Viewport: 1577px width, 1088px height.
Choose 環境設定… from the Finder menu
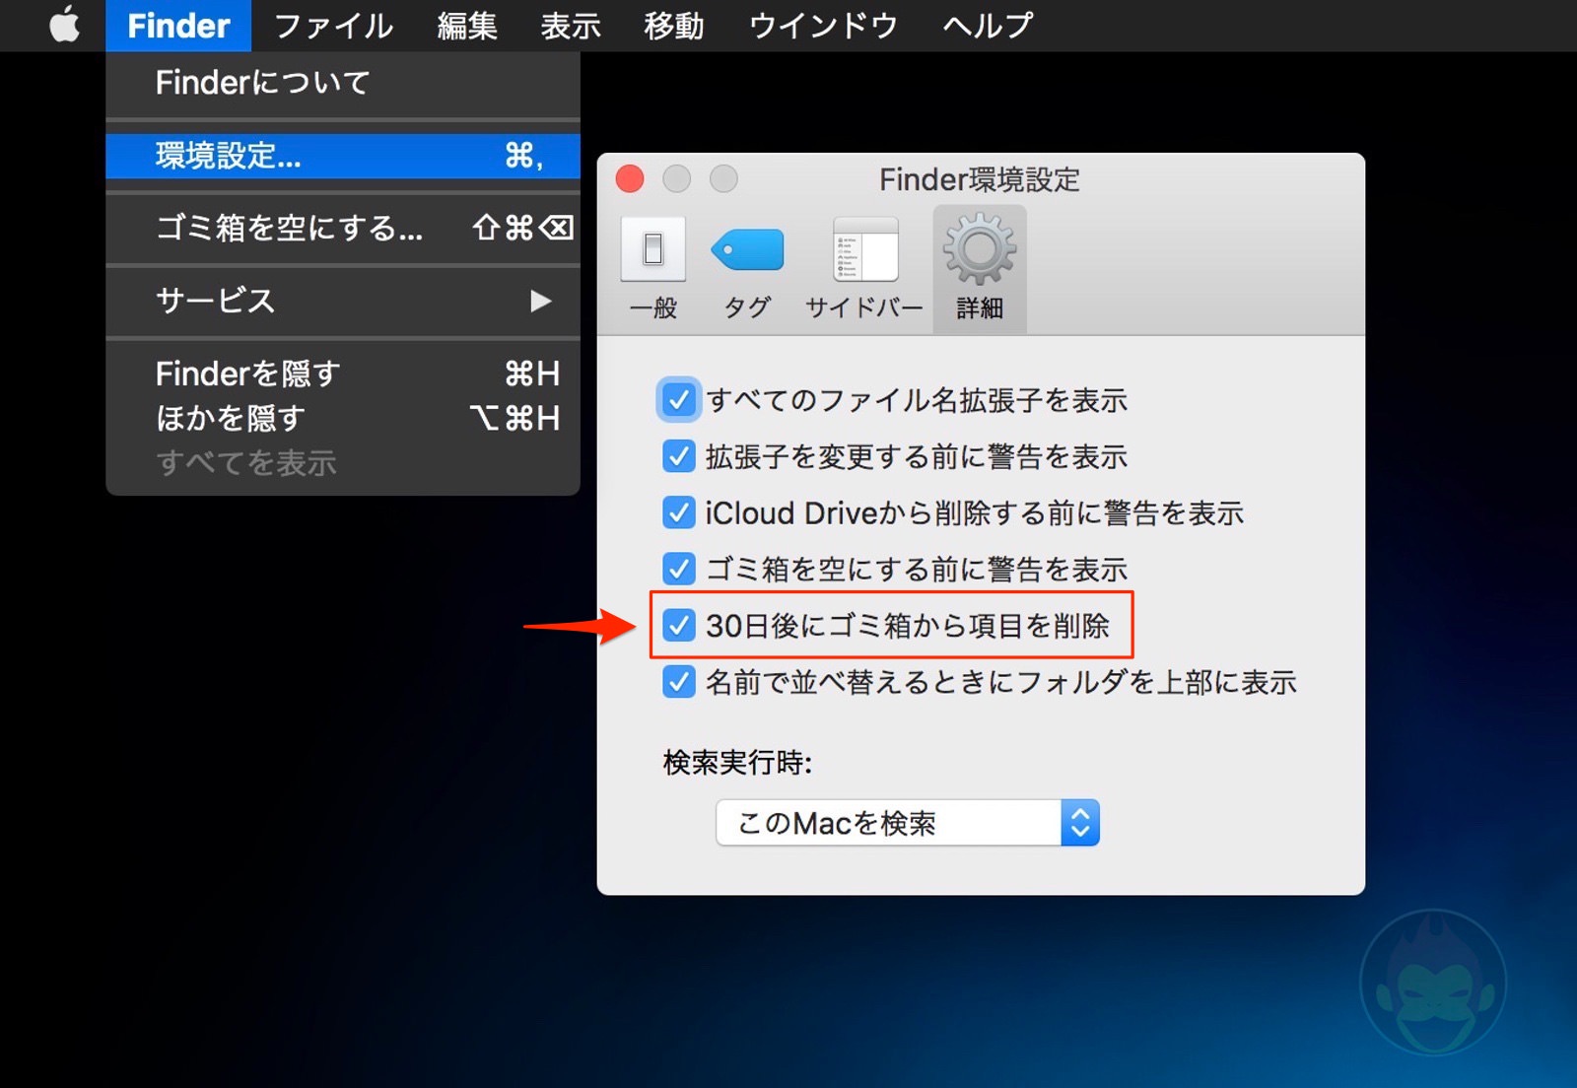pos(343,156)
